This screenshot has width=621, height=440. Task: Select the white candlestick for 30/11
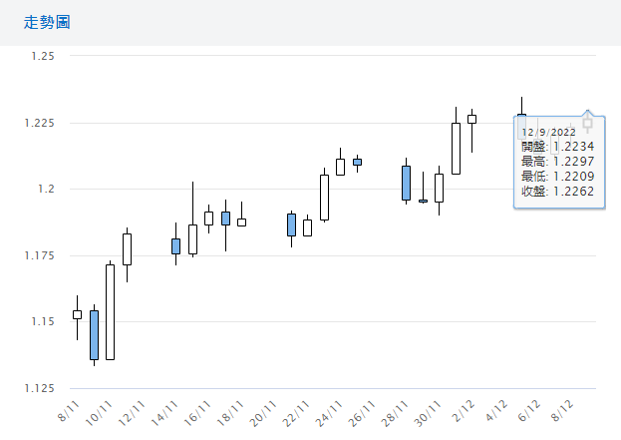tap(439, 188)
